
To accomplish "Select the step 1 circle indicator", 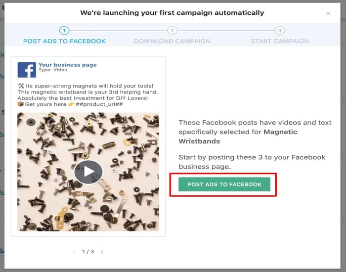I will tap(64, 31).
